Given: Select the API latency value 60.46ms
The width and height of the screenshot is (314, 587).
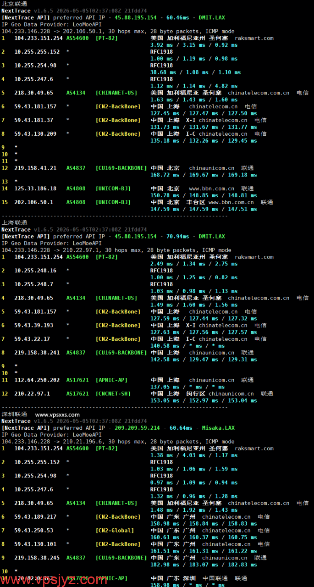Looking at the screenshot, I should coord(177,17).
